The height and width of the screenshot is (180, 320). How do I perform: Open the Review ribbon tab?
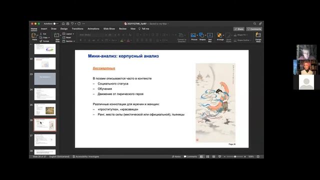[122, 29]
